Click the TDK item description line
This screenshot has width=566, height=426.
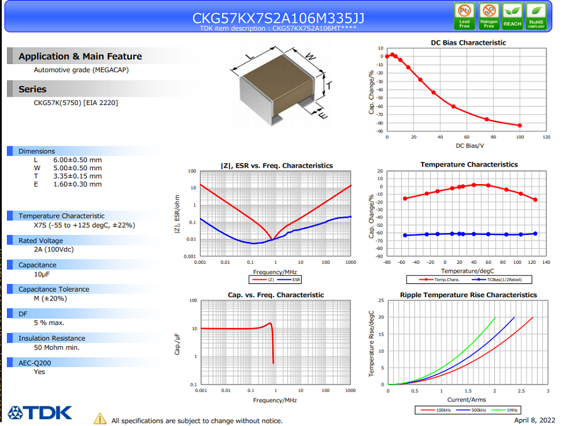[278, 28]
